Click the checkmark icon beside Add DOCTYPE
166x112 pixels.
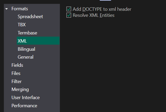pos(69,9)
